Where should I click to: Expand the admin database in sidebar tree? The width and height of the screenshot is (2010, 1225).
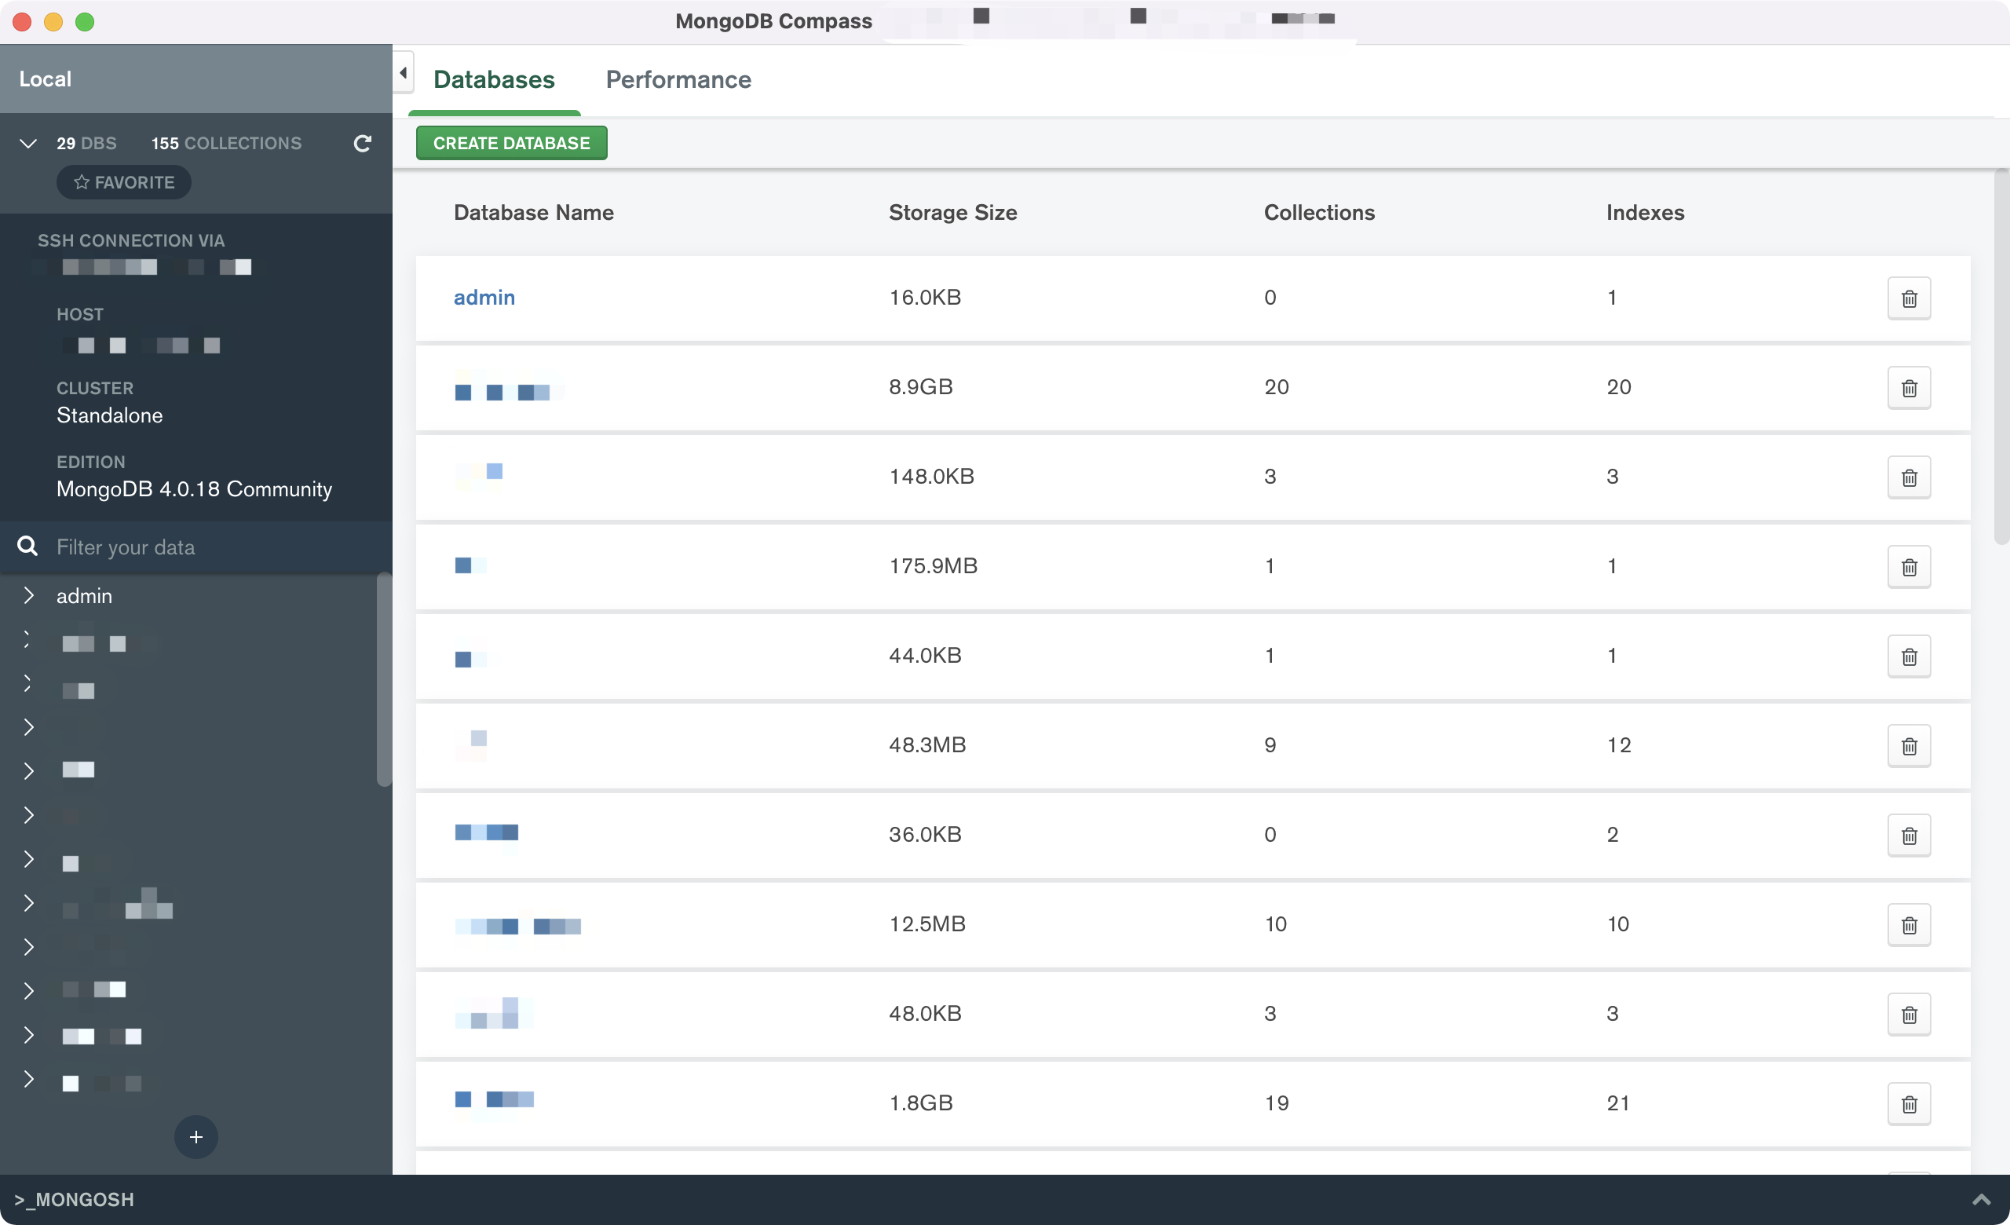pyautogui.click(x=28, y=595)
